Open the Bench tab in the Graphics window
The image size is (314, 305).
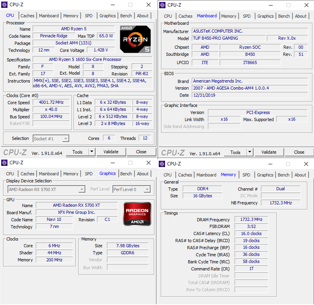pos(126,174)
